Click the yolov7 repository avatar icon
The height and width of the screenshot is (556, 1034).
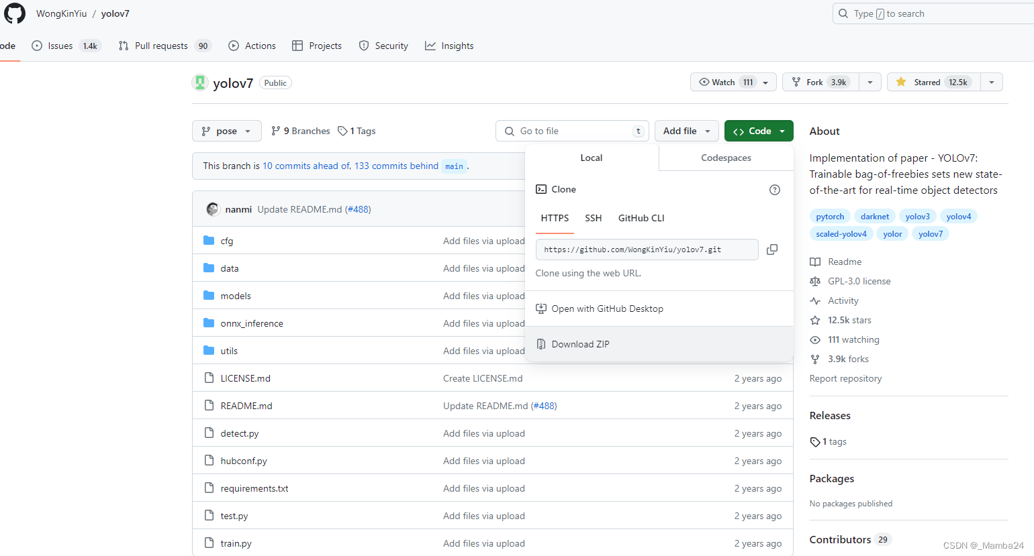pos(200,82)
